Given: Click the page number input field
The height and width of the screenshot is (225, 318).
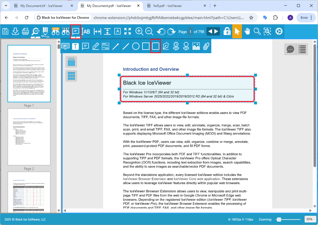Looking at the screenshot, I should tap(190, 31).
